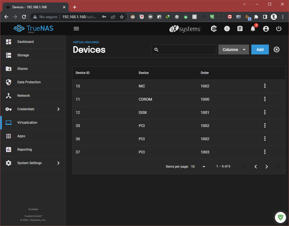
Task: Select the CDROM device cell
Action: (x=145, y=99)
